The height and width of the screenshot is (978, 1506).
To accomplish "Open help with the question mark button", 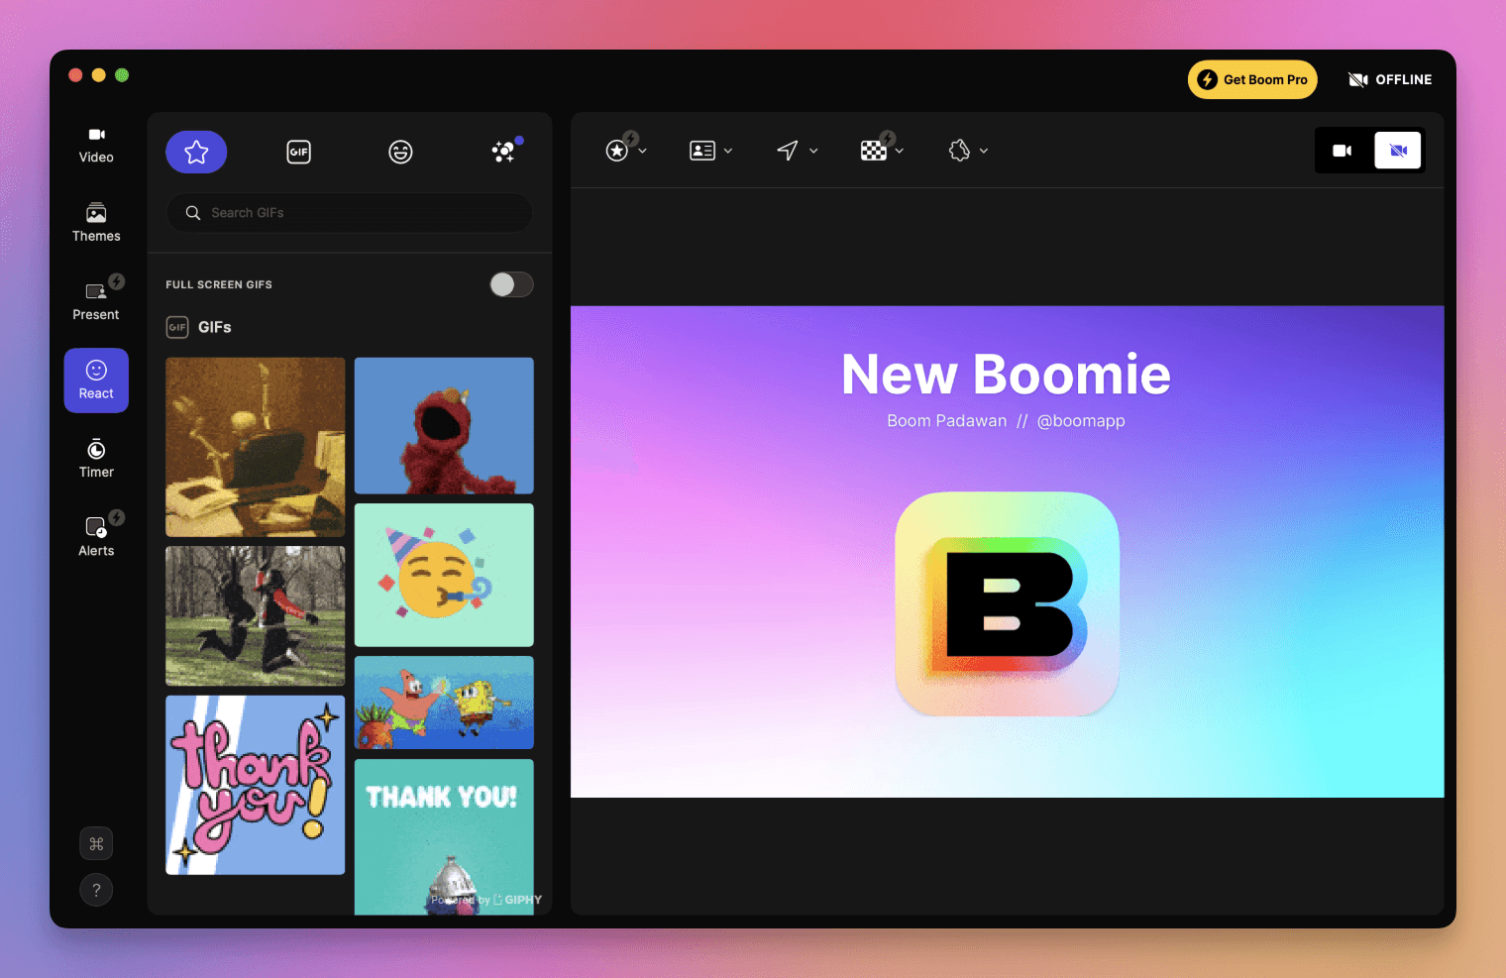I will (96, 890).
